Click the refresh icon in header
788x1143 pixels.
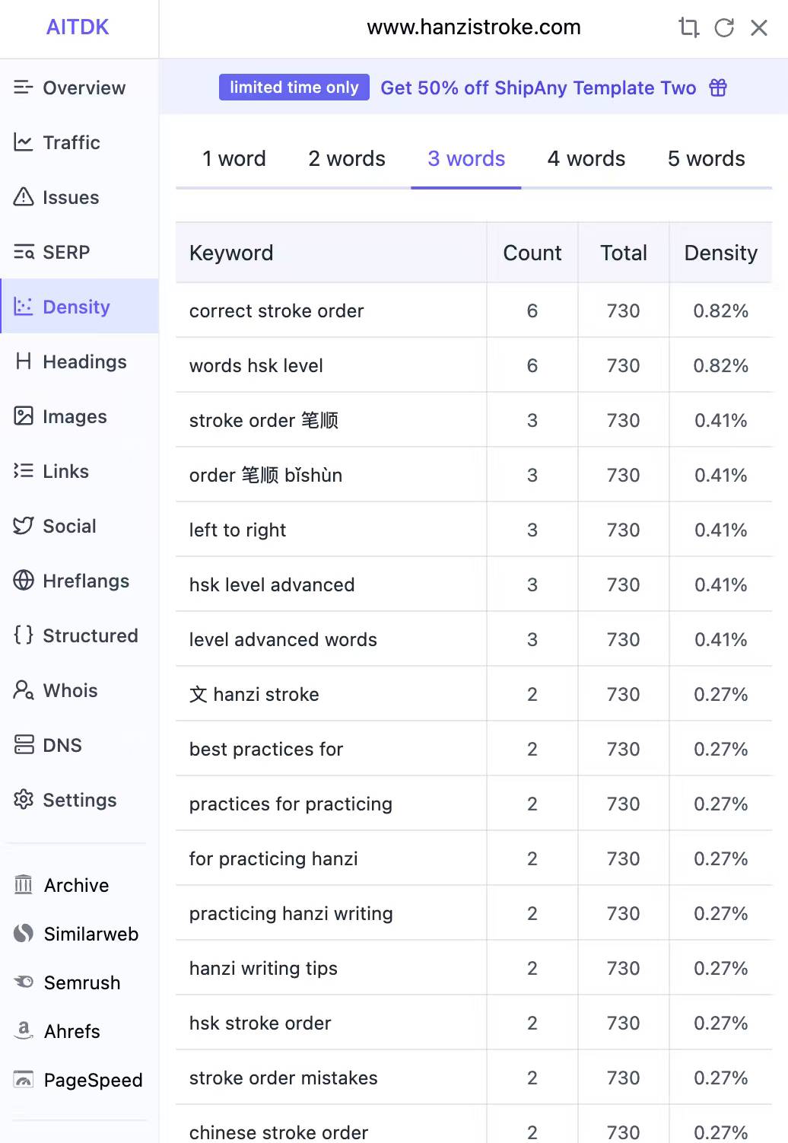(x=724, y=28)
